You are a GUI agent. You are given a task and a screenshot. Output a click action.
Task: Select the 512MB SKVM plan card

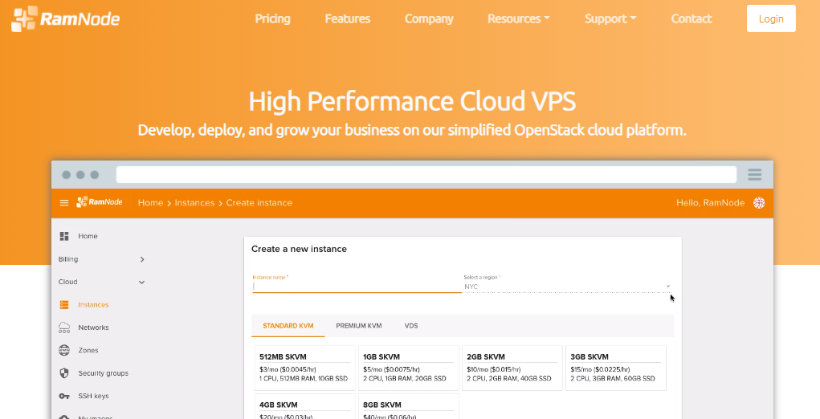[305, 368]
